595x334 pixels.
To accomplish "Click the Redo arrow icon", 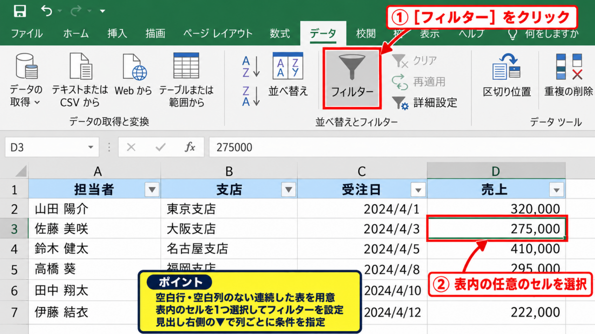I will point(76,10).
